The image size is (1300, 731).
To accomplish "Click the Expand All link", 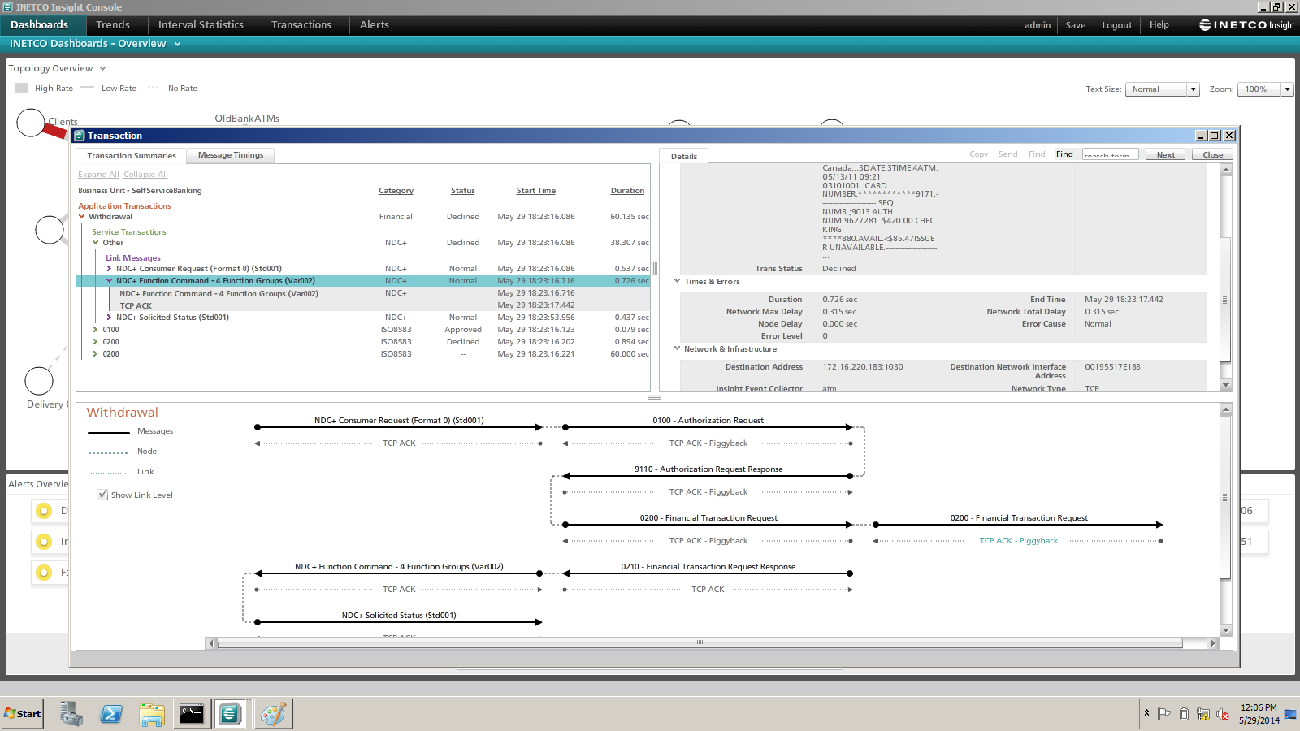I will pyautogui.click(x=98, y=175).
